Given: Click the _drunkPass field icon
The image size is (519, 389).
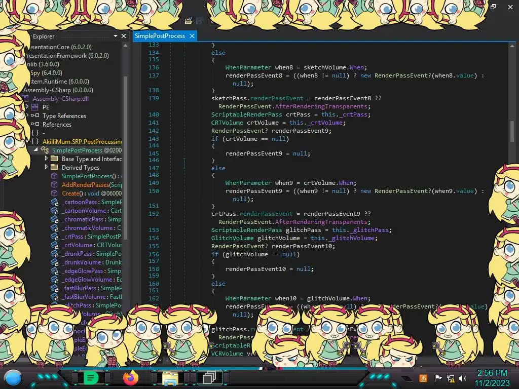Looking at the screenshot, I should (x=55, y=253).
